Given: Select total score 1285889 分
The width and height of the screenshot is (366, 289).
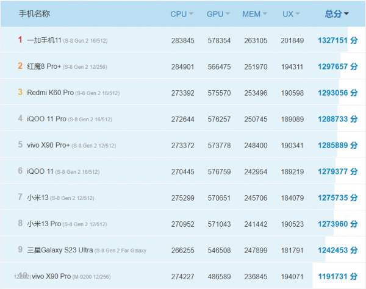Looking at the screenshot, I should (338, 145).
